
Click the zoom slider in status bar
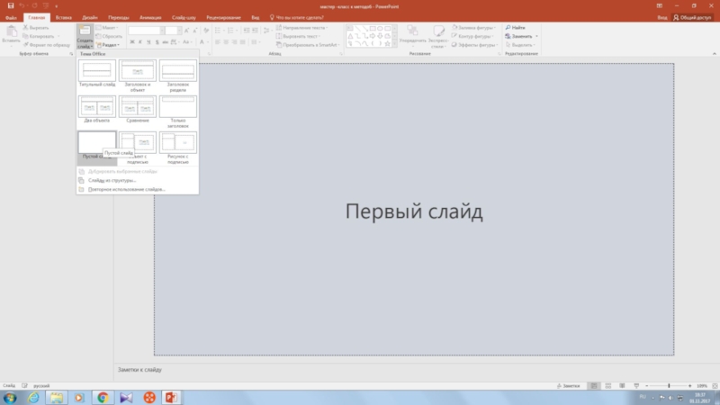[x=669, y=385]
